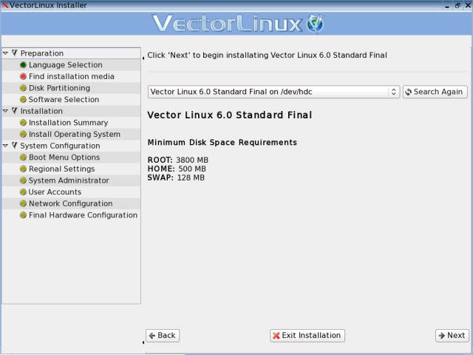
Task: Collapse the Installation tree section
Action: point(5,111)
